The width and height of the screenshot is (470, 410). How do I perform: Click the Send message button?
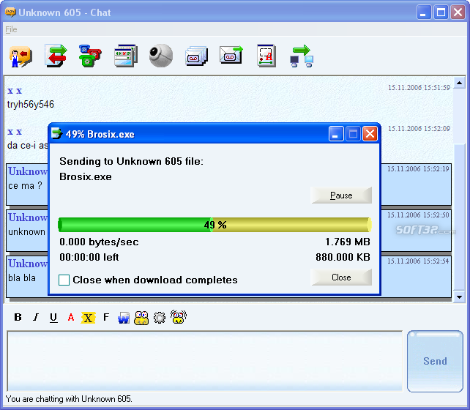(435, 361)
